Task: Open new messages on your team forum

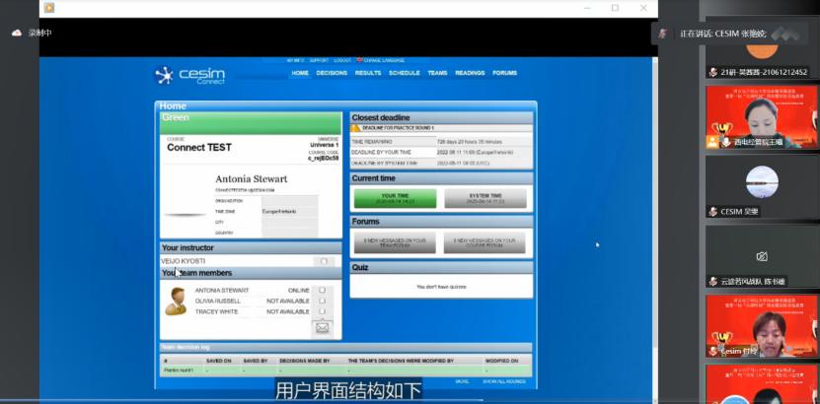Action: click(394, 241)
